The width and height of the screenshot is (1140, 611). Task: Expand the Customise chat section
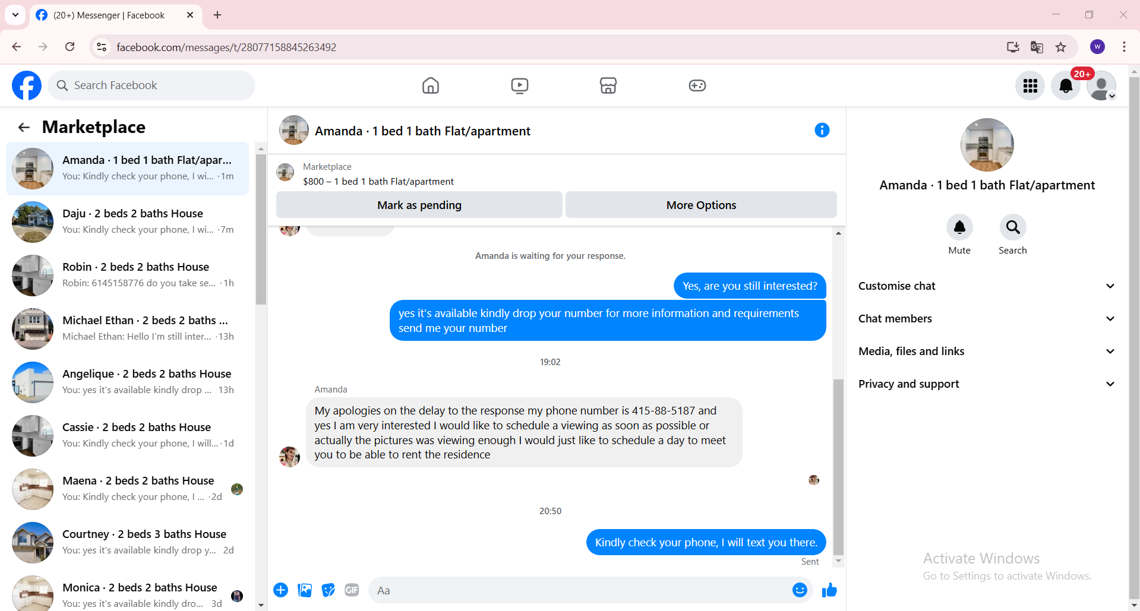tap(987, 286)
